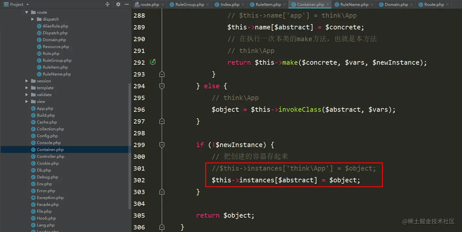Fold the if block on line 299
The image size is (462, 232).
[162, 145]
